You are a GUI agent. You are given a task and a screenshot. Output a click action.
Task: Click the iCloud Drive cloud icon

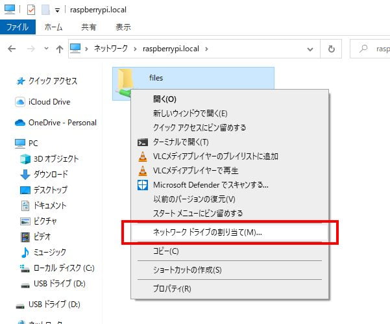coord(20,102)
